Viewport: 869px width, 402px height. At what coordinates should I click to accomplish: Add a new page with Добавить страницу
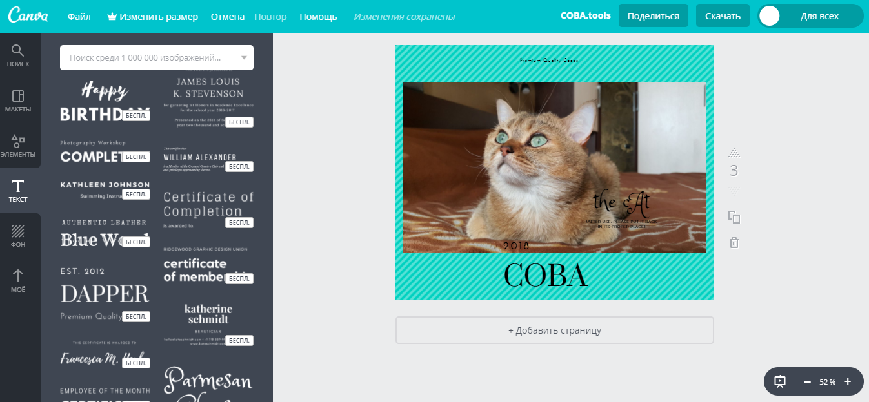coord(555,330)
